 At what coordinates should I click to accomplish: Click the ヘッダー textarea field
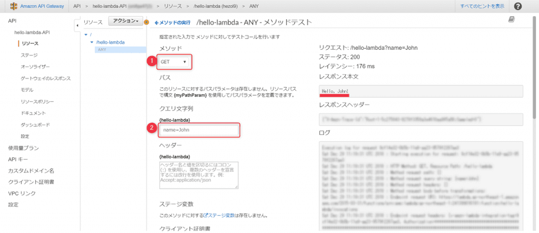click(x=199, y=175)
